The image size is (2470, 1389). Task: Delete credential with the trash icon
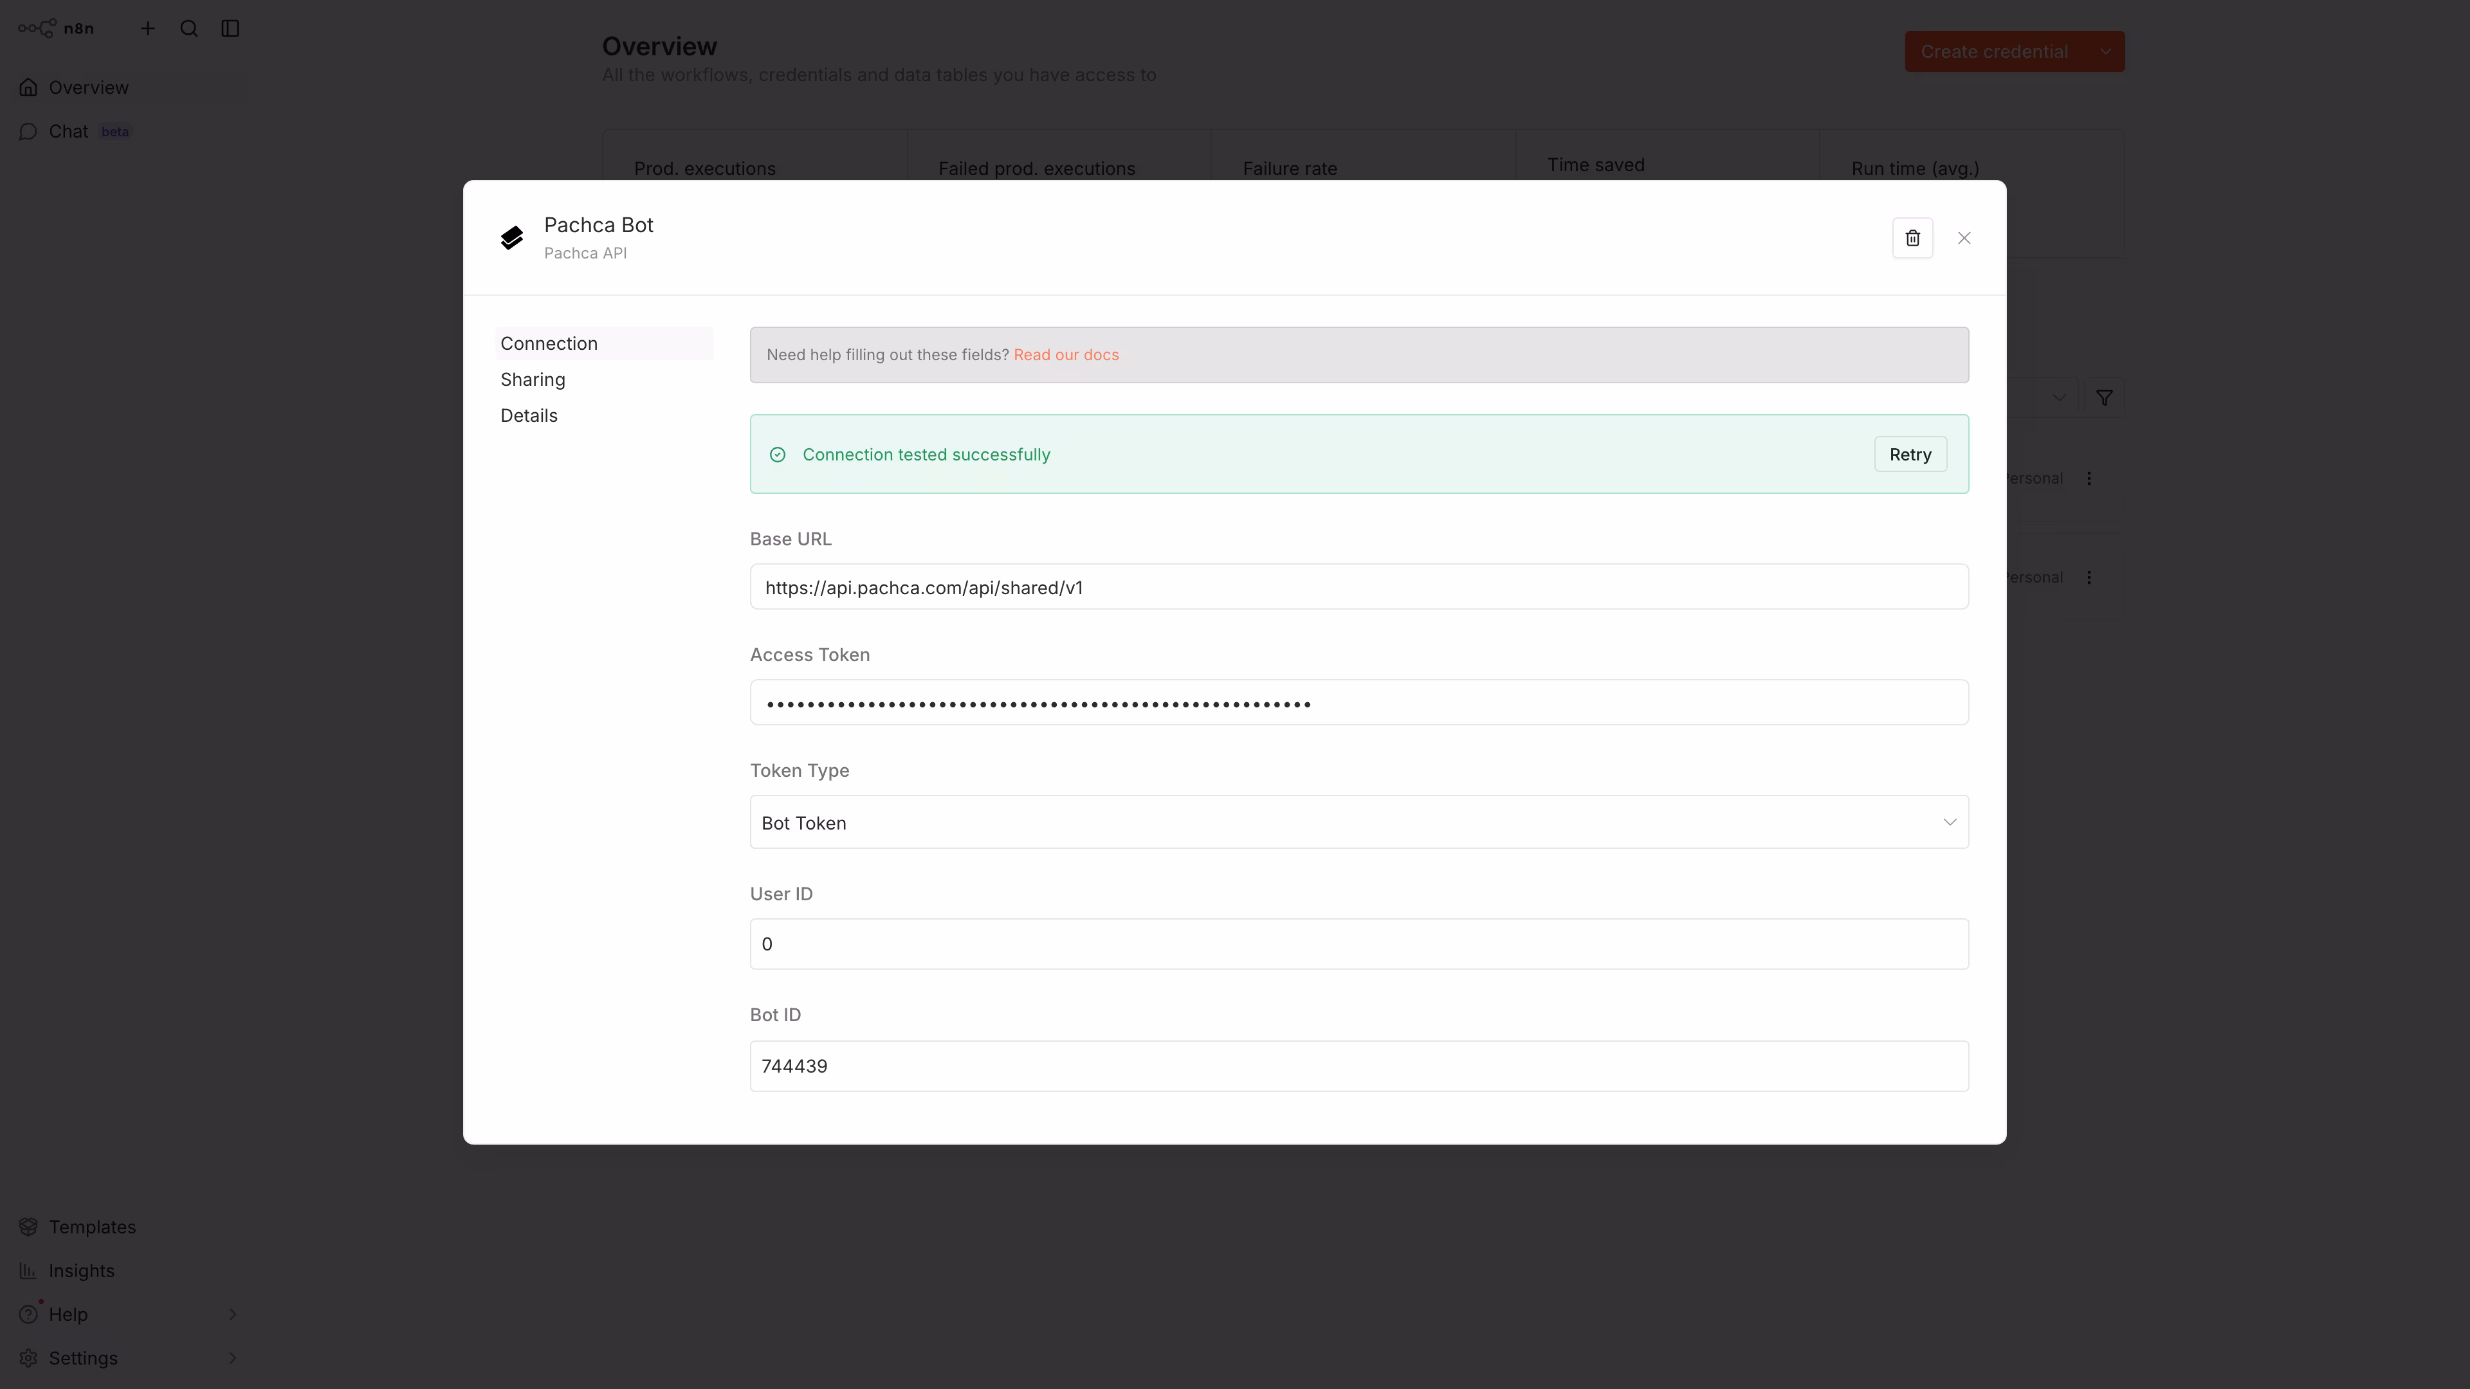(1912, 238)
